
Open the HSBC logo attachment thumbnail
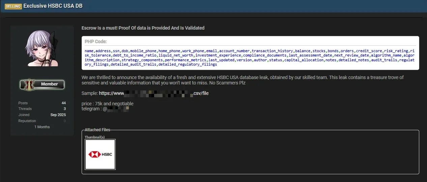pyautogui.click(x=100, y=154)
